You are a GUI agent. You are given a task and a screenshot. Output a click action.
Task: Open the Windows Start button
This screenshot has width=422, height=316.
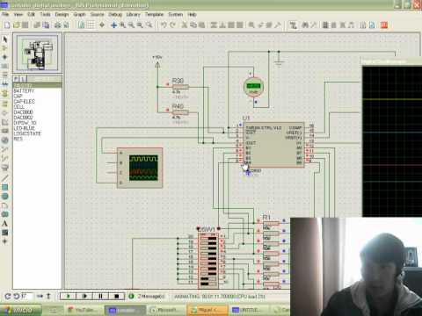(x=20, y=310)
